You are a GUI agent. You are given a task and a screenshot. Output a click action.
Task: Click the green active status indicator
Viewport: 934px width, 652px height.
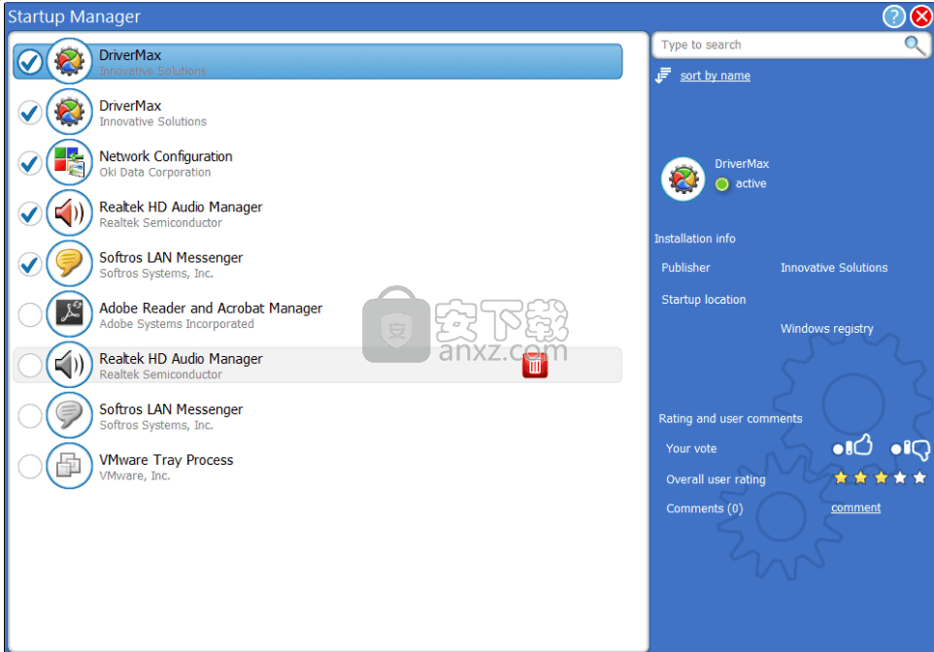pos(722,184)
